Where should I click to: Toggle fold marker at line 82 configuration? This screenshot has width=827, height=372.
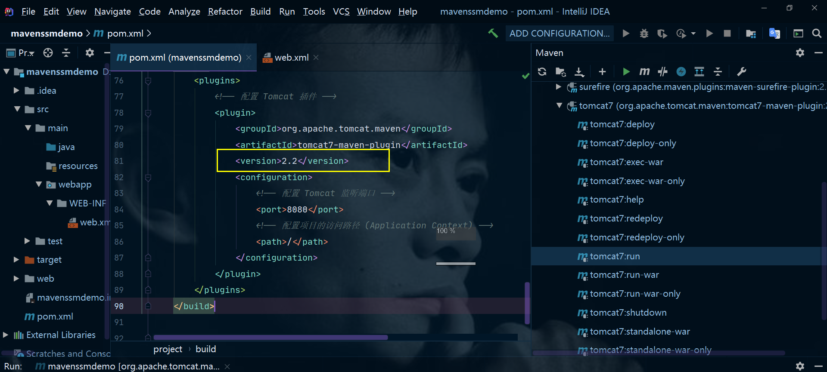point(148,177)
